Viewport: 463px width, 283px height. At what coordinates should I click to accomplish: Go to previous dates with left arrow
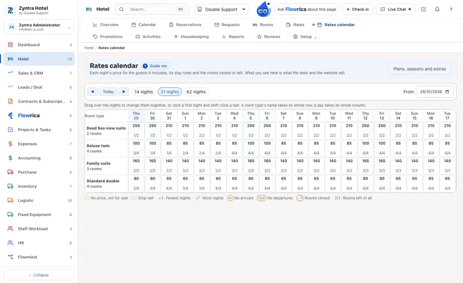coord(93,91)
